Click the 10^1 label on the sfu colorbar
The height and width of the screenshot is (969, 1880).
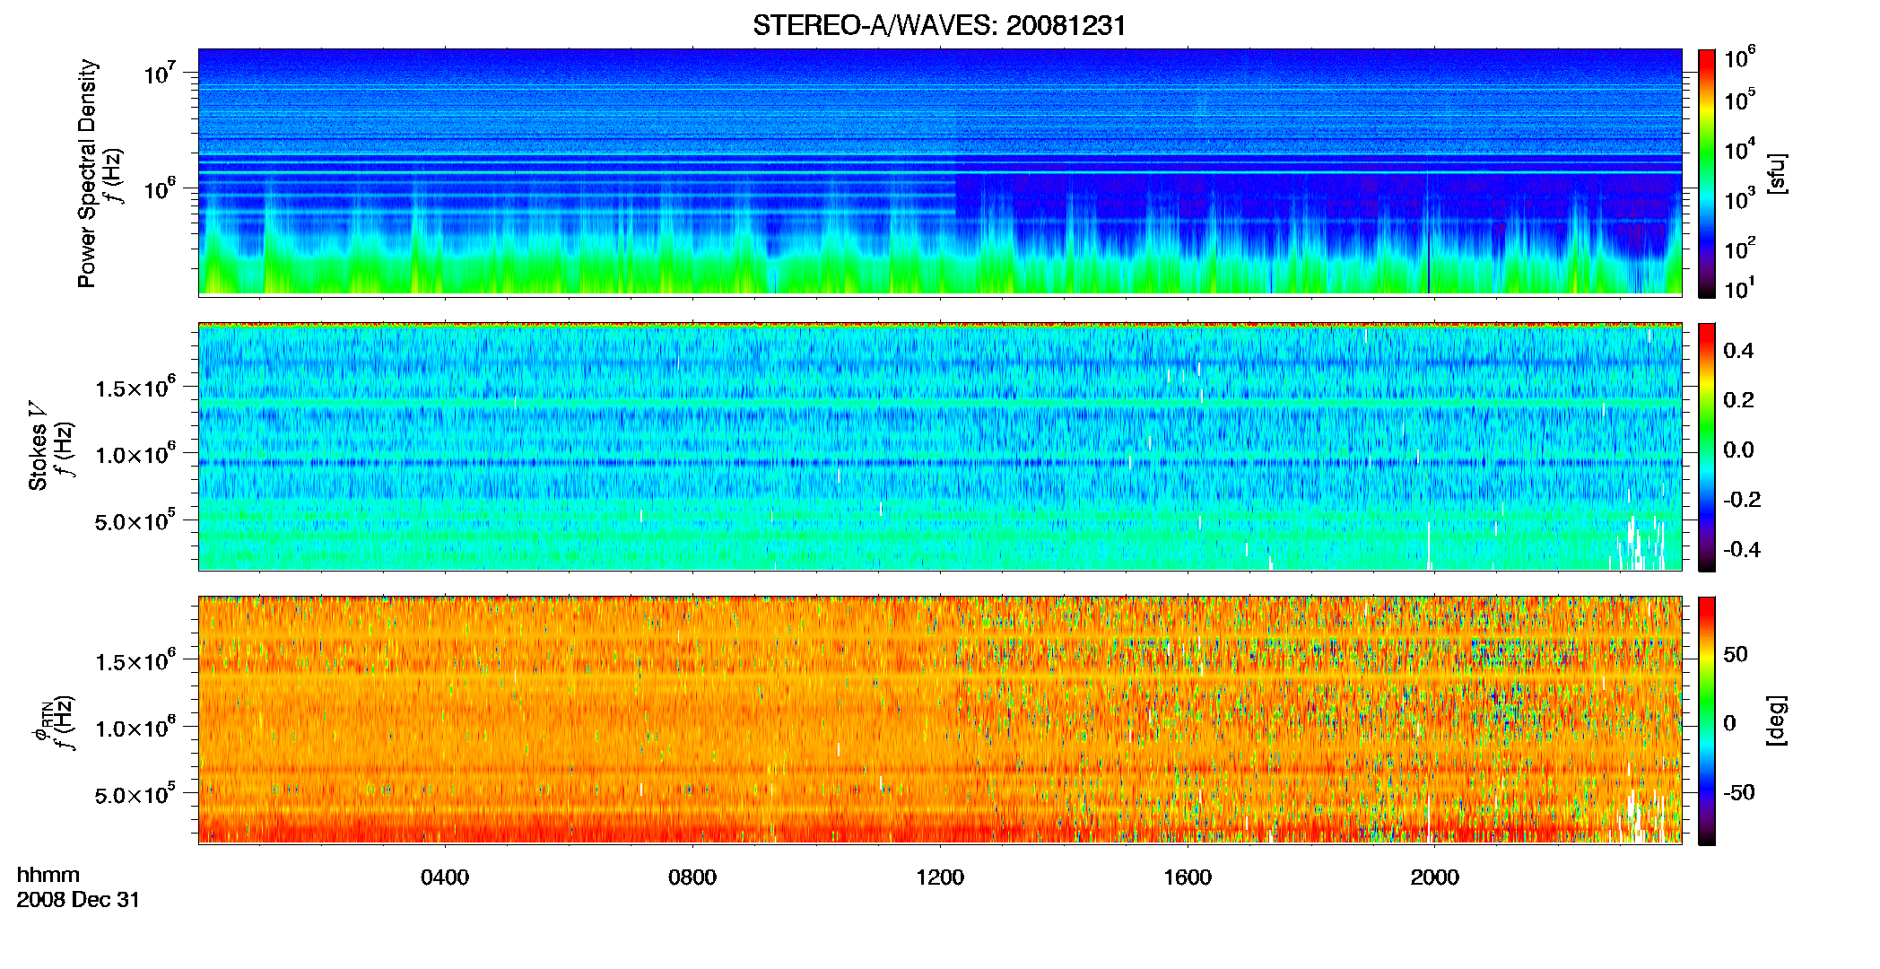(x=1738, y=289)
